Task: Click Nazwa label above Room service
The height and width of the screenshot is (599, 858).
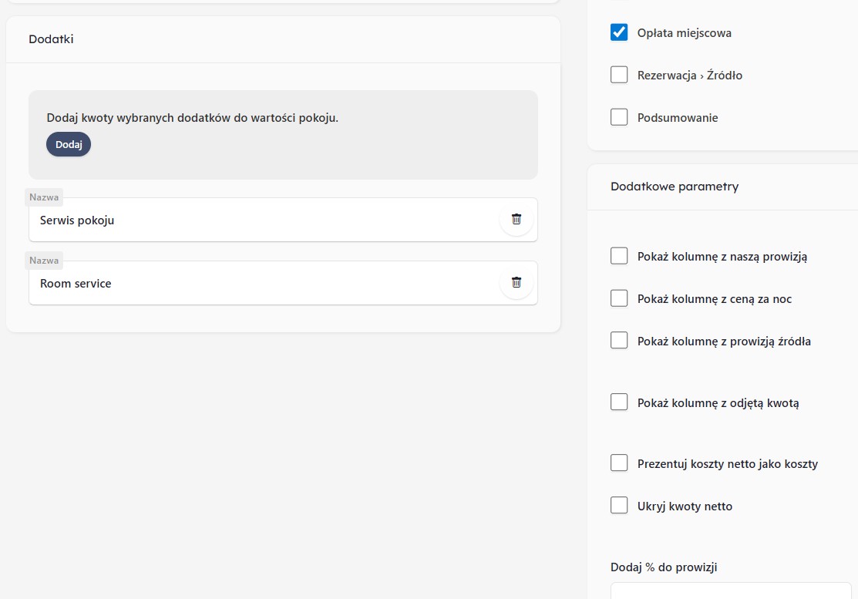Action: (44, 261)
